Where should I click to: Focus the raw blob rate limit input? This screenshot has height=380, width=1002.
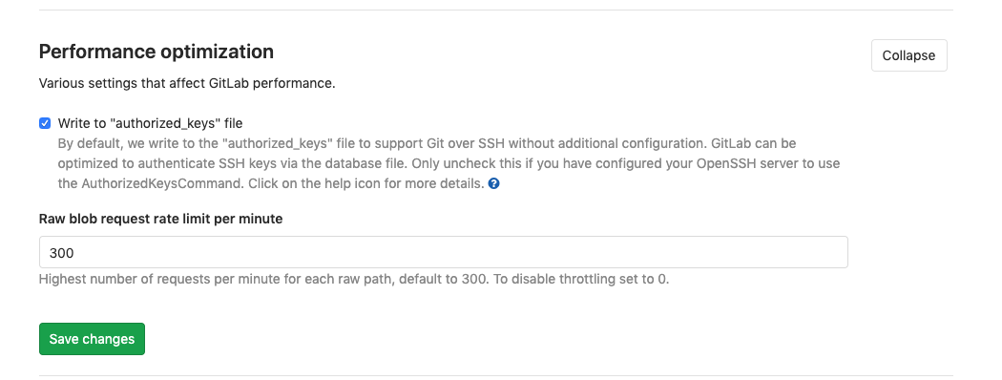pyautogui.click(x=444, y=252)
